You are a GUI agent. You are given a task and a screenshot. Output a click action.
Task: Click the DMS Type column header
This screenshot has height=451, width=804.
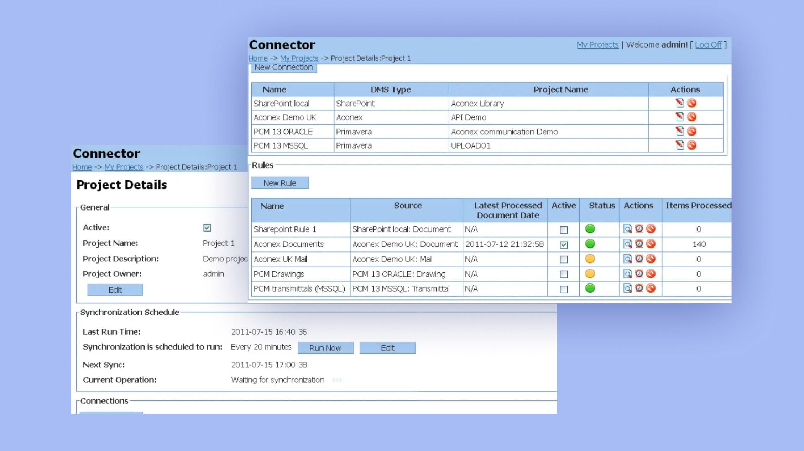(x=391, y=90)
